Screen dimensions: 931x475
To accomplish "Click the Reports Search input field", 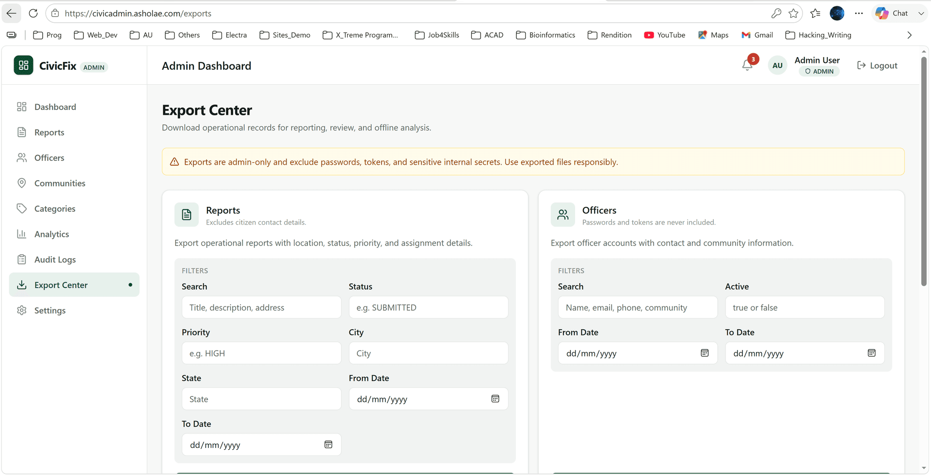I will coord(261,307).
